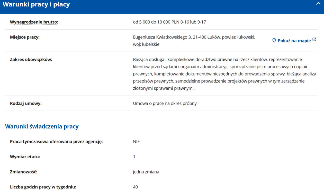Click the Warunki świadczenia pracy section heading
324x194 pixels.
pos(42,126)
